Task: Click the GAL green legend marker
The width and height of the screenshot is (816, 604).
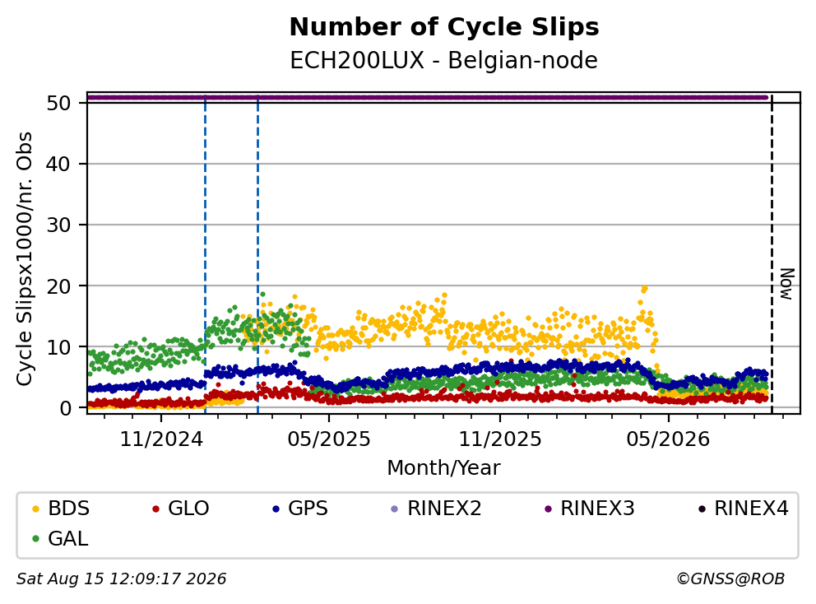Action: [36, 539]
